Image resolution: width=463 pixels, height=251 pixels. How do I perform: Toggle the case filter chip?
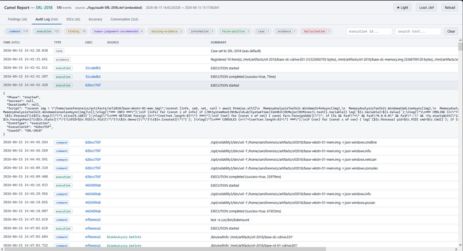pos(263,31)
